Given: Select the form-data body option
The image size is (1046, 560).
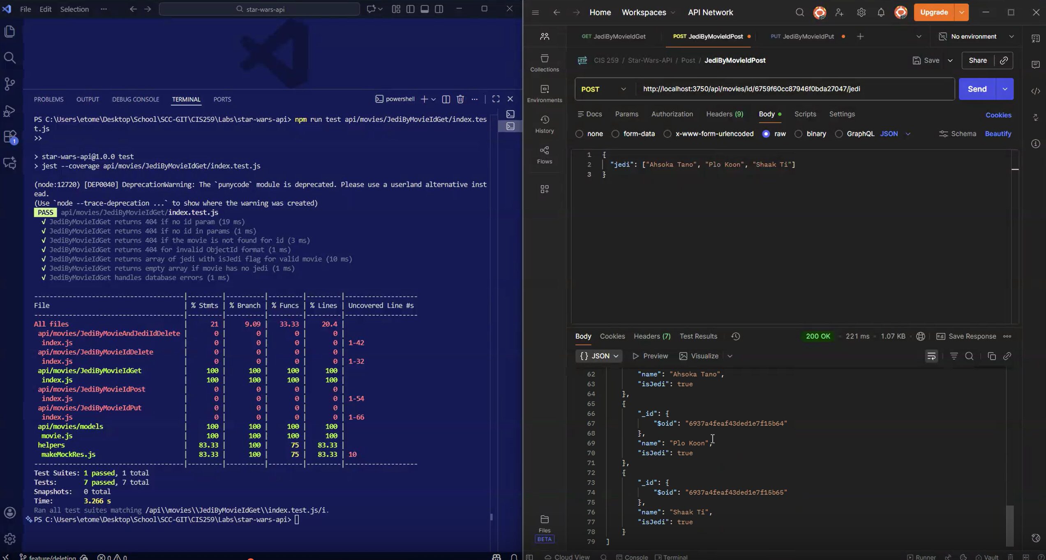Looking at the screenshot, I should (x=615, y=134).
